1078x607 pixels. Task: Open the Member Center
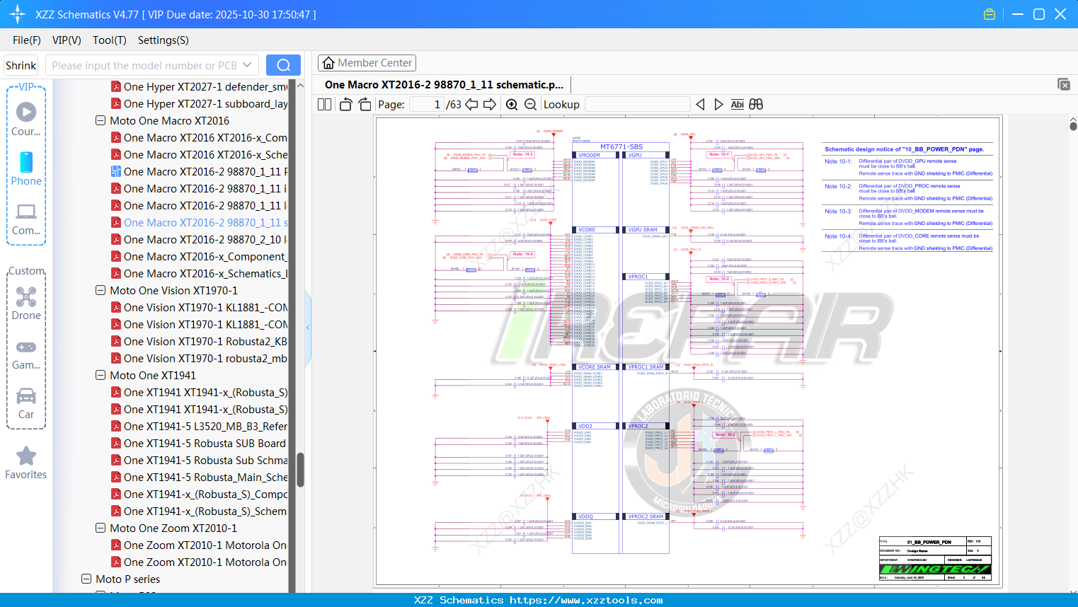[x=367, y=62]
